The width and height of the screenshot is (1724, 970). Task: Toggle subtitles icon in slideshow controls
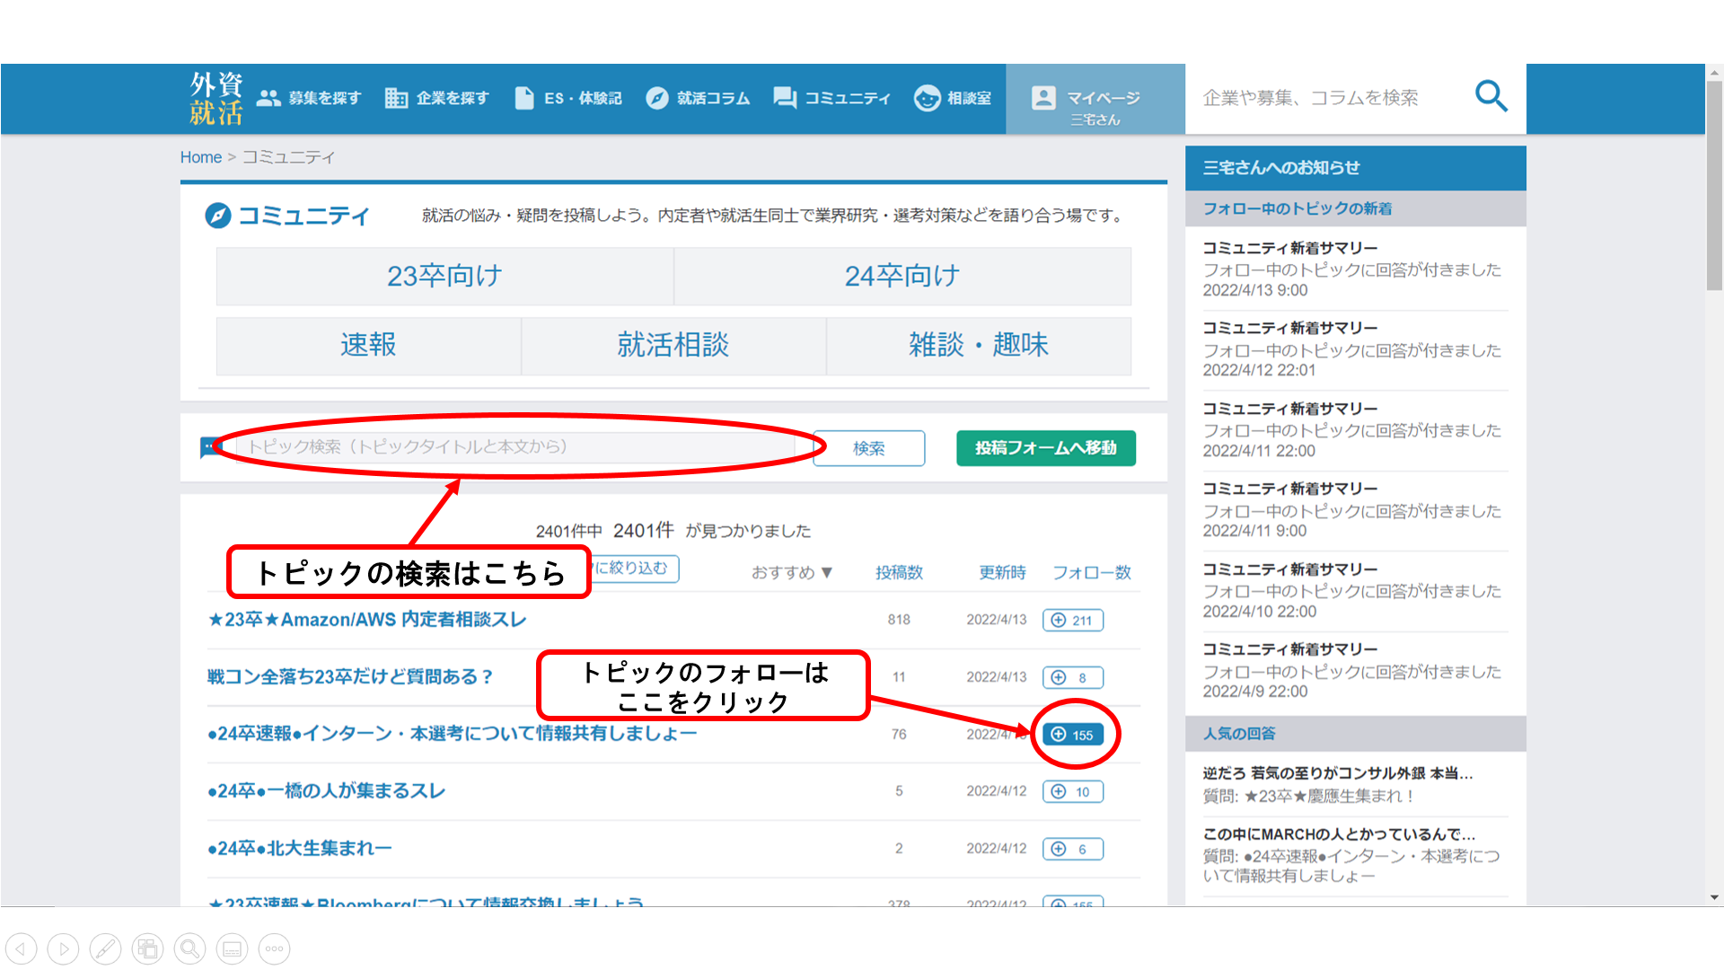pyautogui.click(x=232, y=948)
